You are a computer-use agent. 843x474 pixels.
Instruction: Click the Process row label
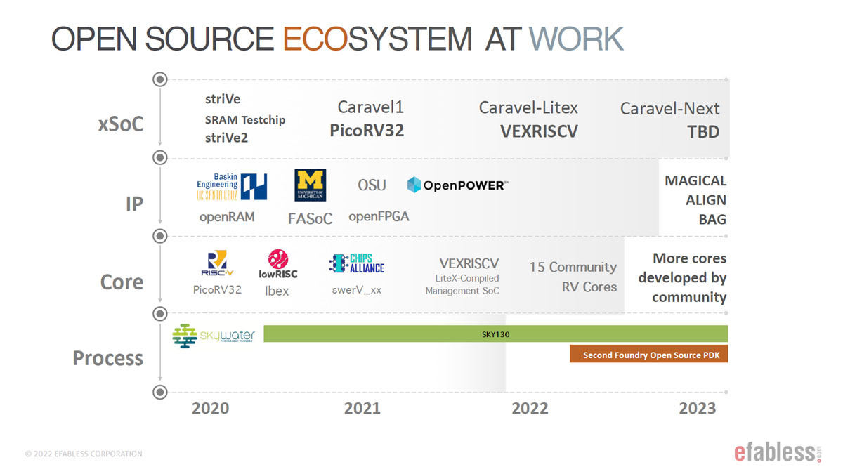[108, 358]
